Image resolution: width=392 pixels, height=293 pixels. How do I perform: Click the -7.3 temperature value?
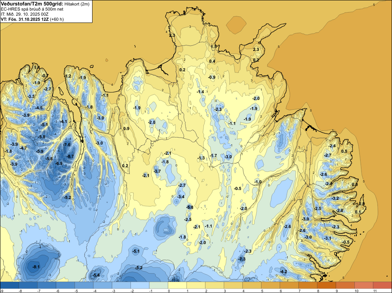pos(242,259)
